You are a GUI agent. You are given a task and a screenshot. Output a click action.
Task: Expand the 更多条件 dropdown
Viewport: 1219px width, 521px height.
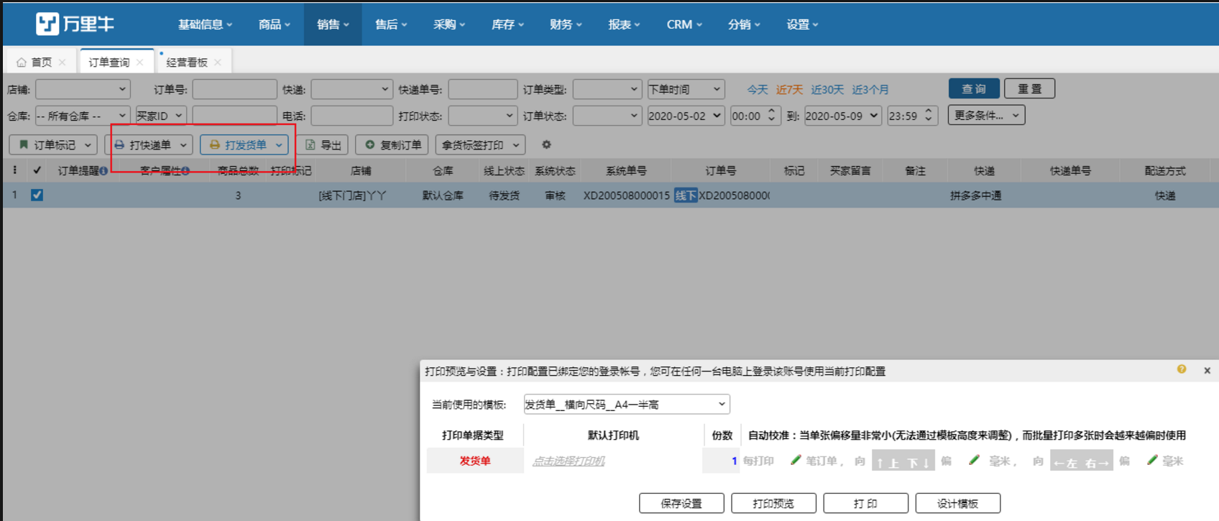coord(986,115)
